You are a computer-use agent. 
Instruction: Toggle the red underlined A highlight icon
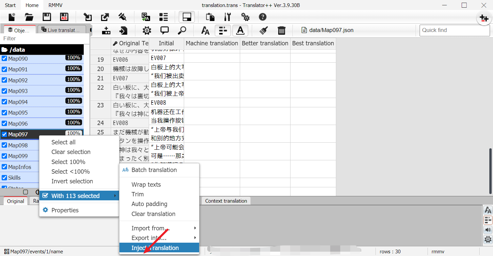(x=239, y=30)
